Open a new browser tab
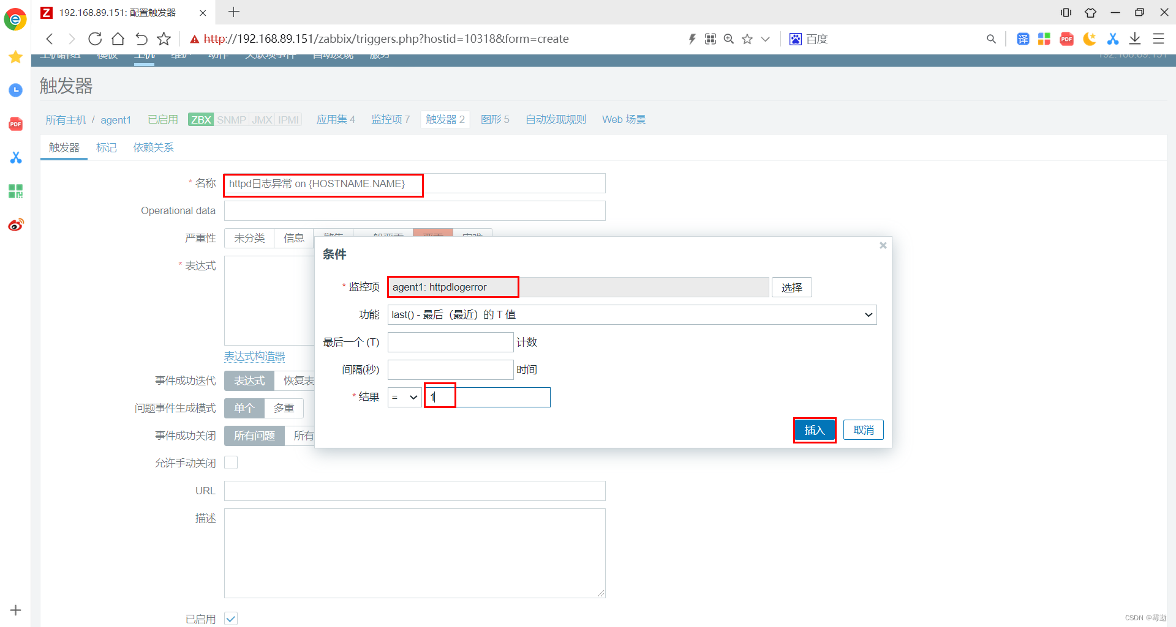This screenshot has width=1176, height=627. 234,12
